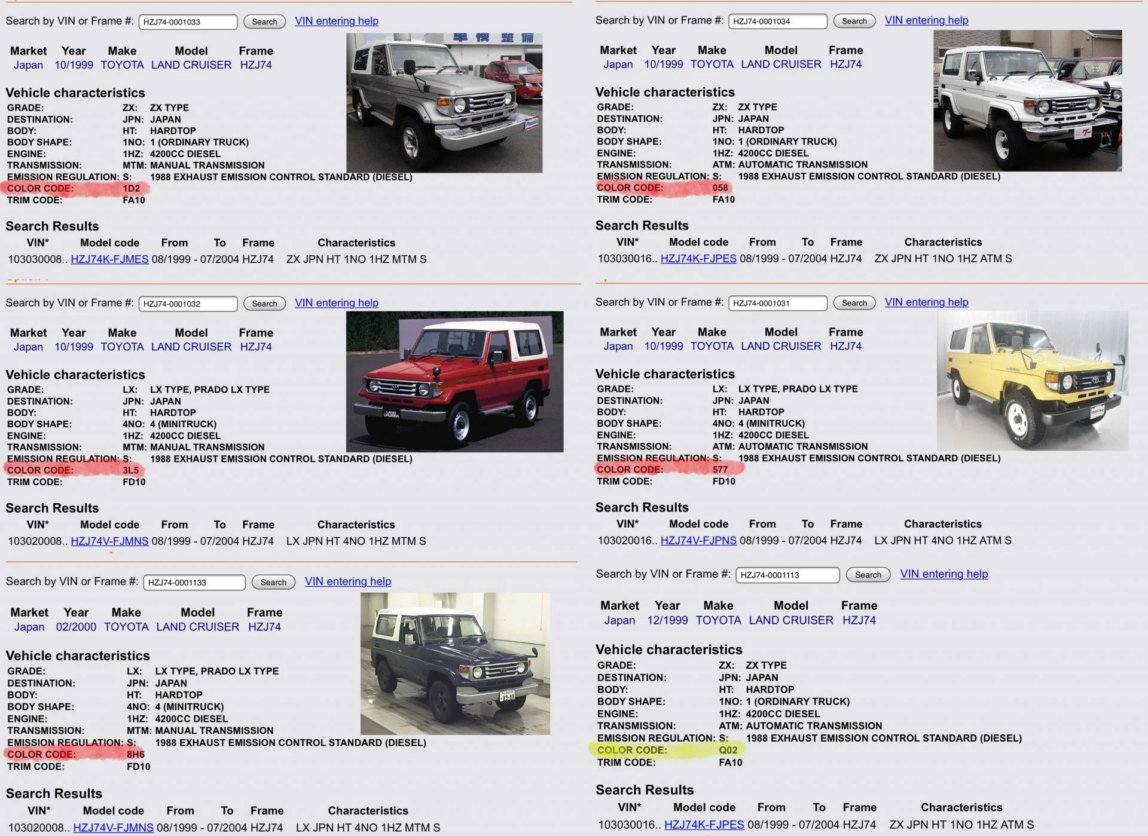Viewport: 1148px width, 836px height.
Task: Open HZJ74K-FJPES link under white truck
Action: [698, 259]
